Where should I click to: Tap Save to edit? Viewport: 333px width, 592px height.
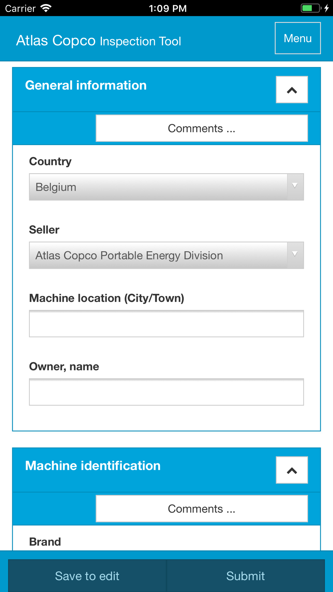click(x=87, y=576)
